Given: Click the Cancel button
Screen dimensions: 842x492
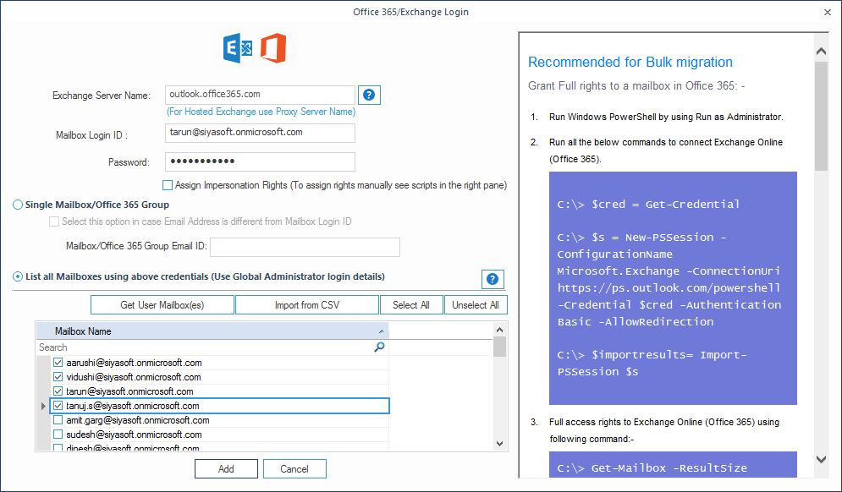Looking at the screenshot, I should pos(294,468).
